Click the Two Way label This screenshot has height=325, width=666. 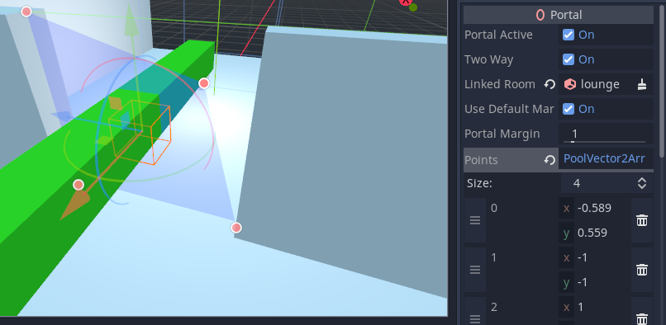pyautogui.click(x=489, y=59)
